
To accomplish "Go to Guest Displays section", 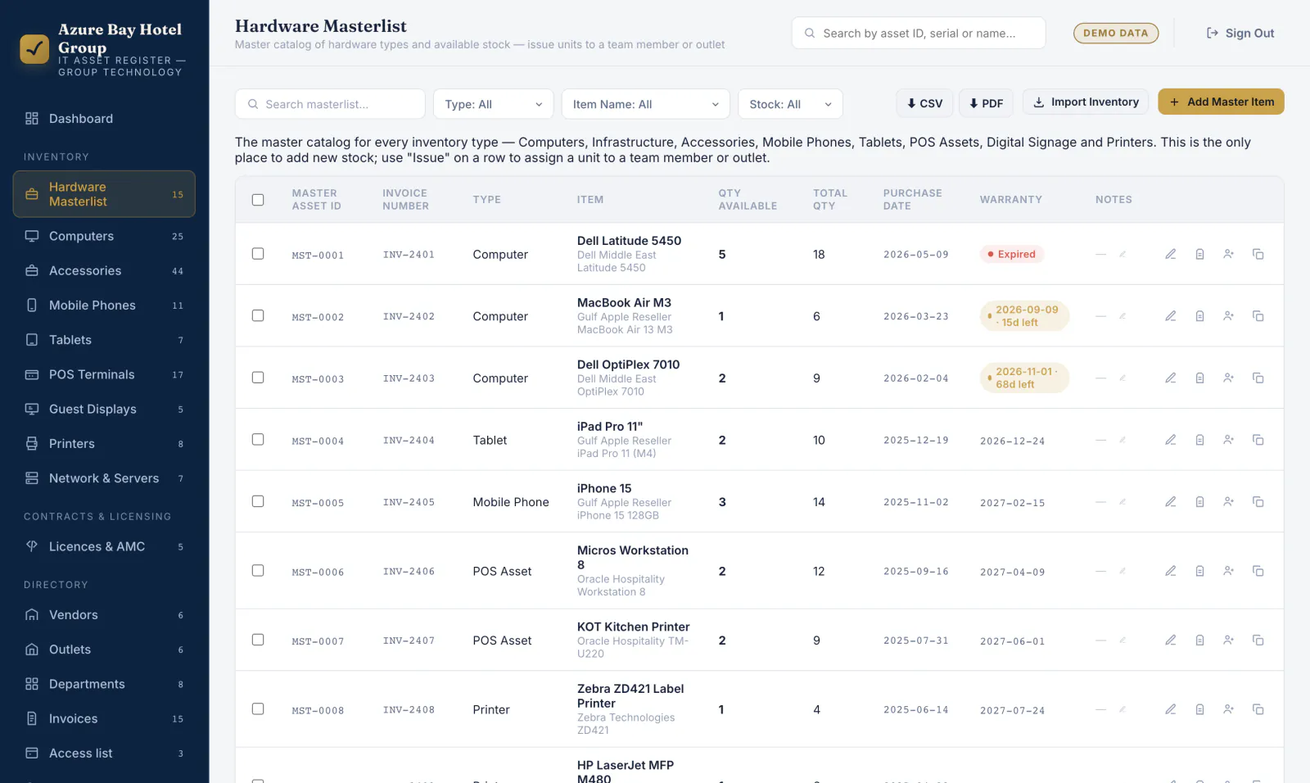I will (104, 409).
